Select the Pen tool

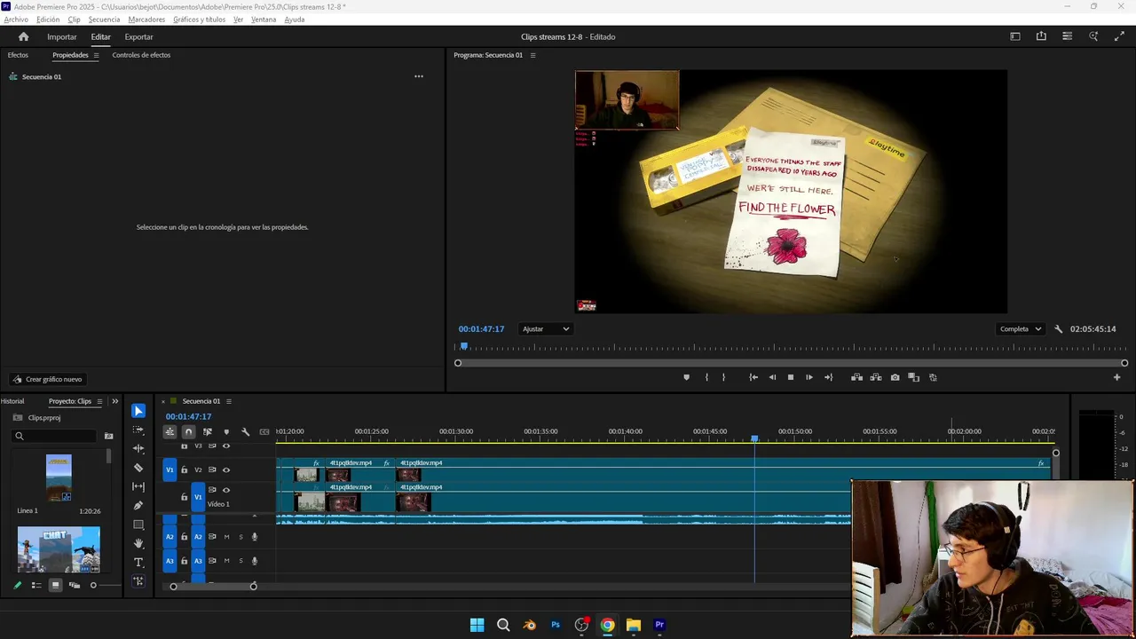pyautogui.click(x=138, y=505)
